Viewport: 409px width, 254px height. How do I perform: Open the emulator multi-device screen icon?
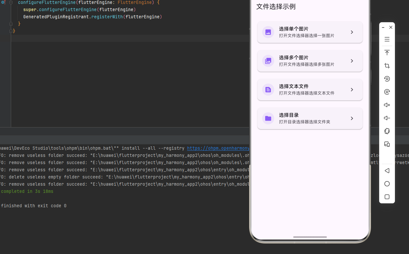[387, 144]
